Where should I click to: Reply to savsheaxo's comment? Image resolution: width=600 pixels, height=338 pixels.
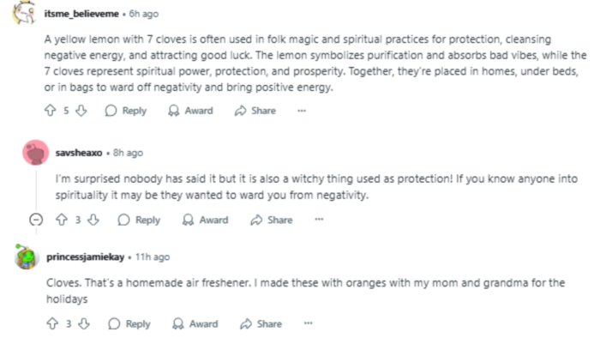click(x=139, y=220)
